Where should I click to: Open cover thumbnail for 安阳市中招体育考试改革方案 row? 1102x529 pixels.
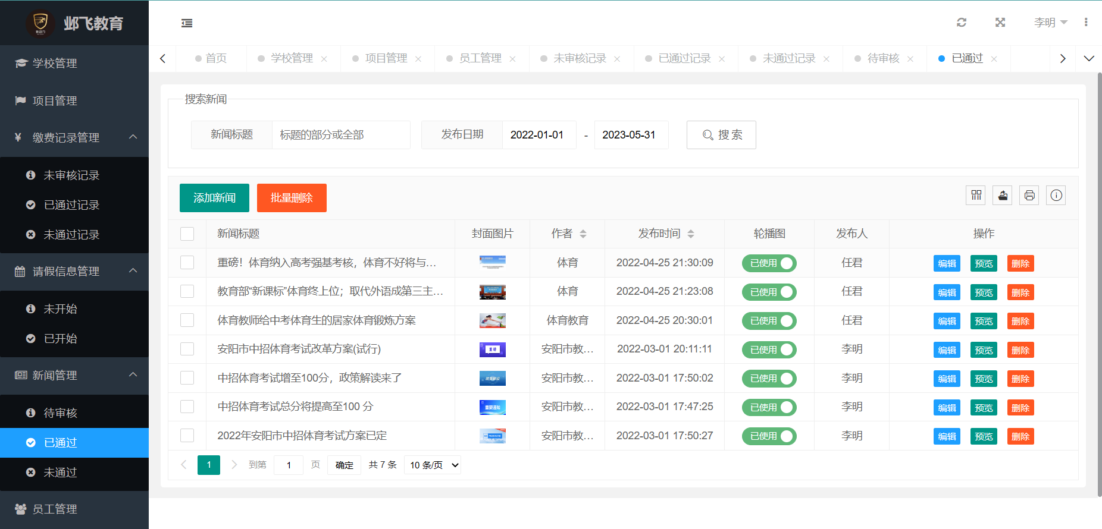point(493,349)
